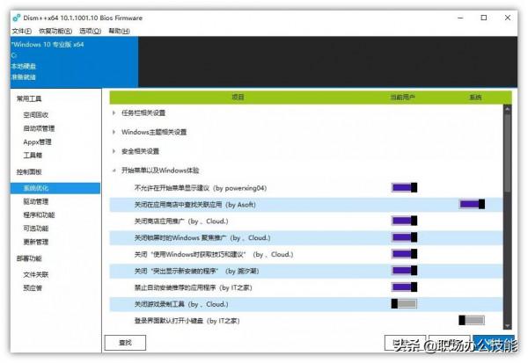Click the Dism++ app icon in title bar
The width and height of the screenshot is (528, 363).
pos(16,18)
